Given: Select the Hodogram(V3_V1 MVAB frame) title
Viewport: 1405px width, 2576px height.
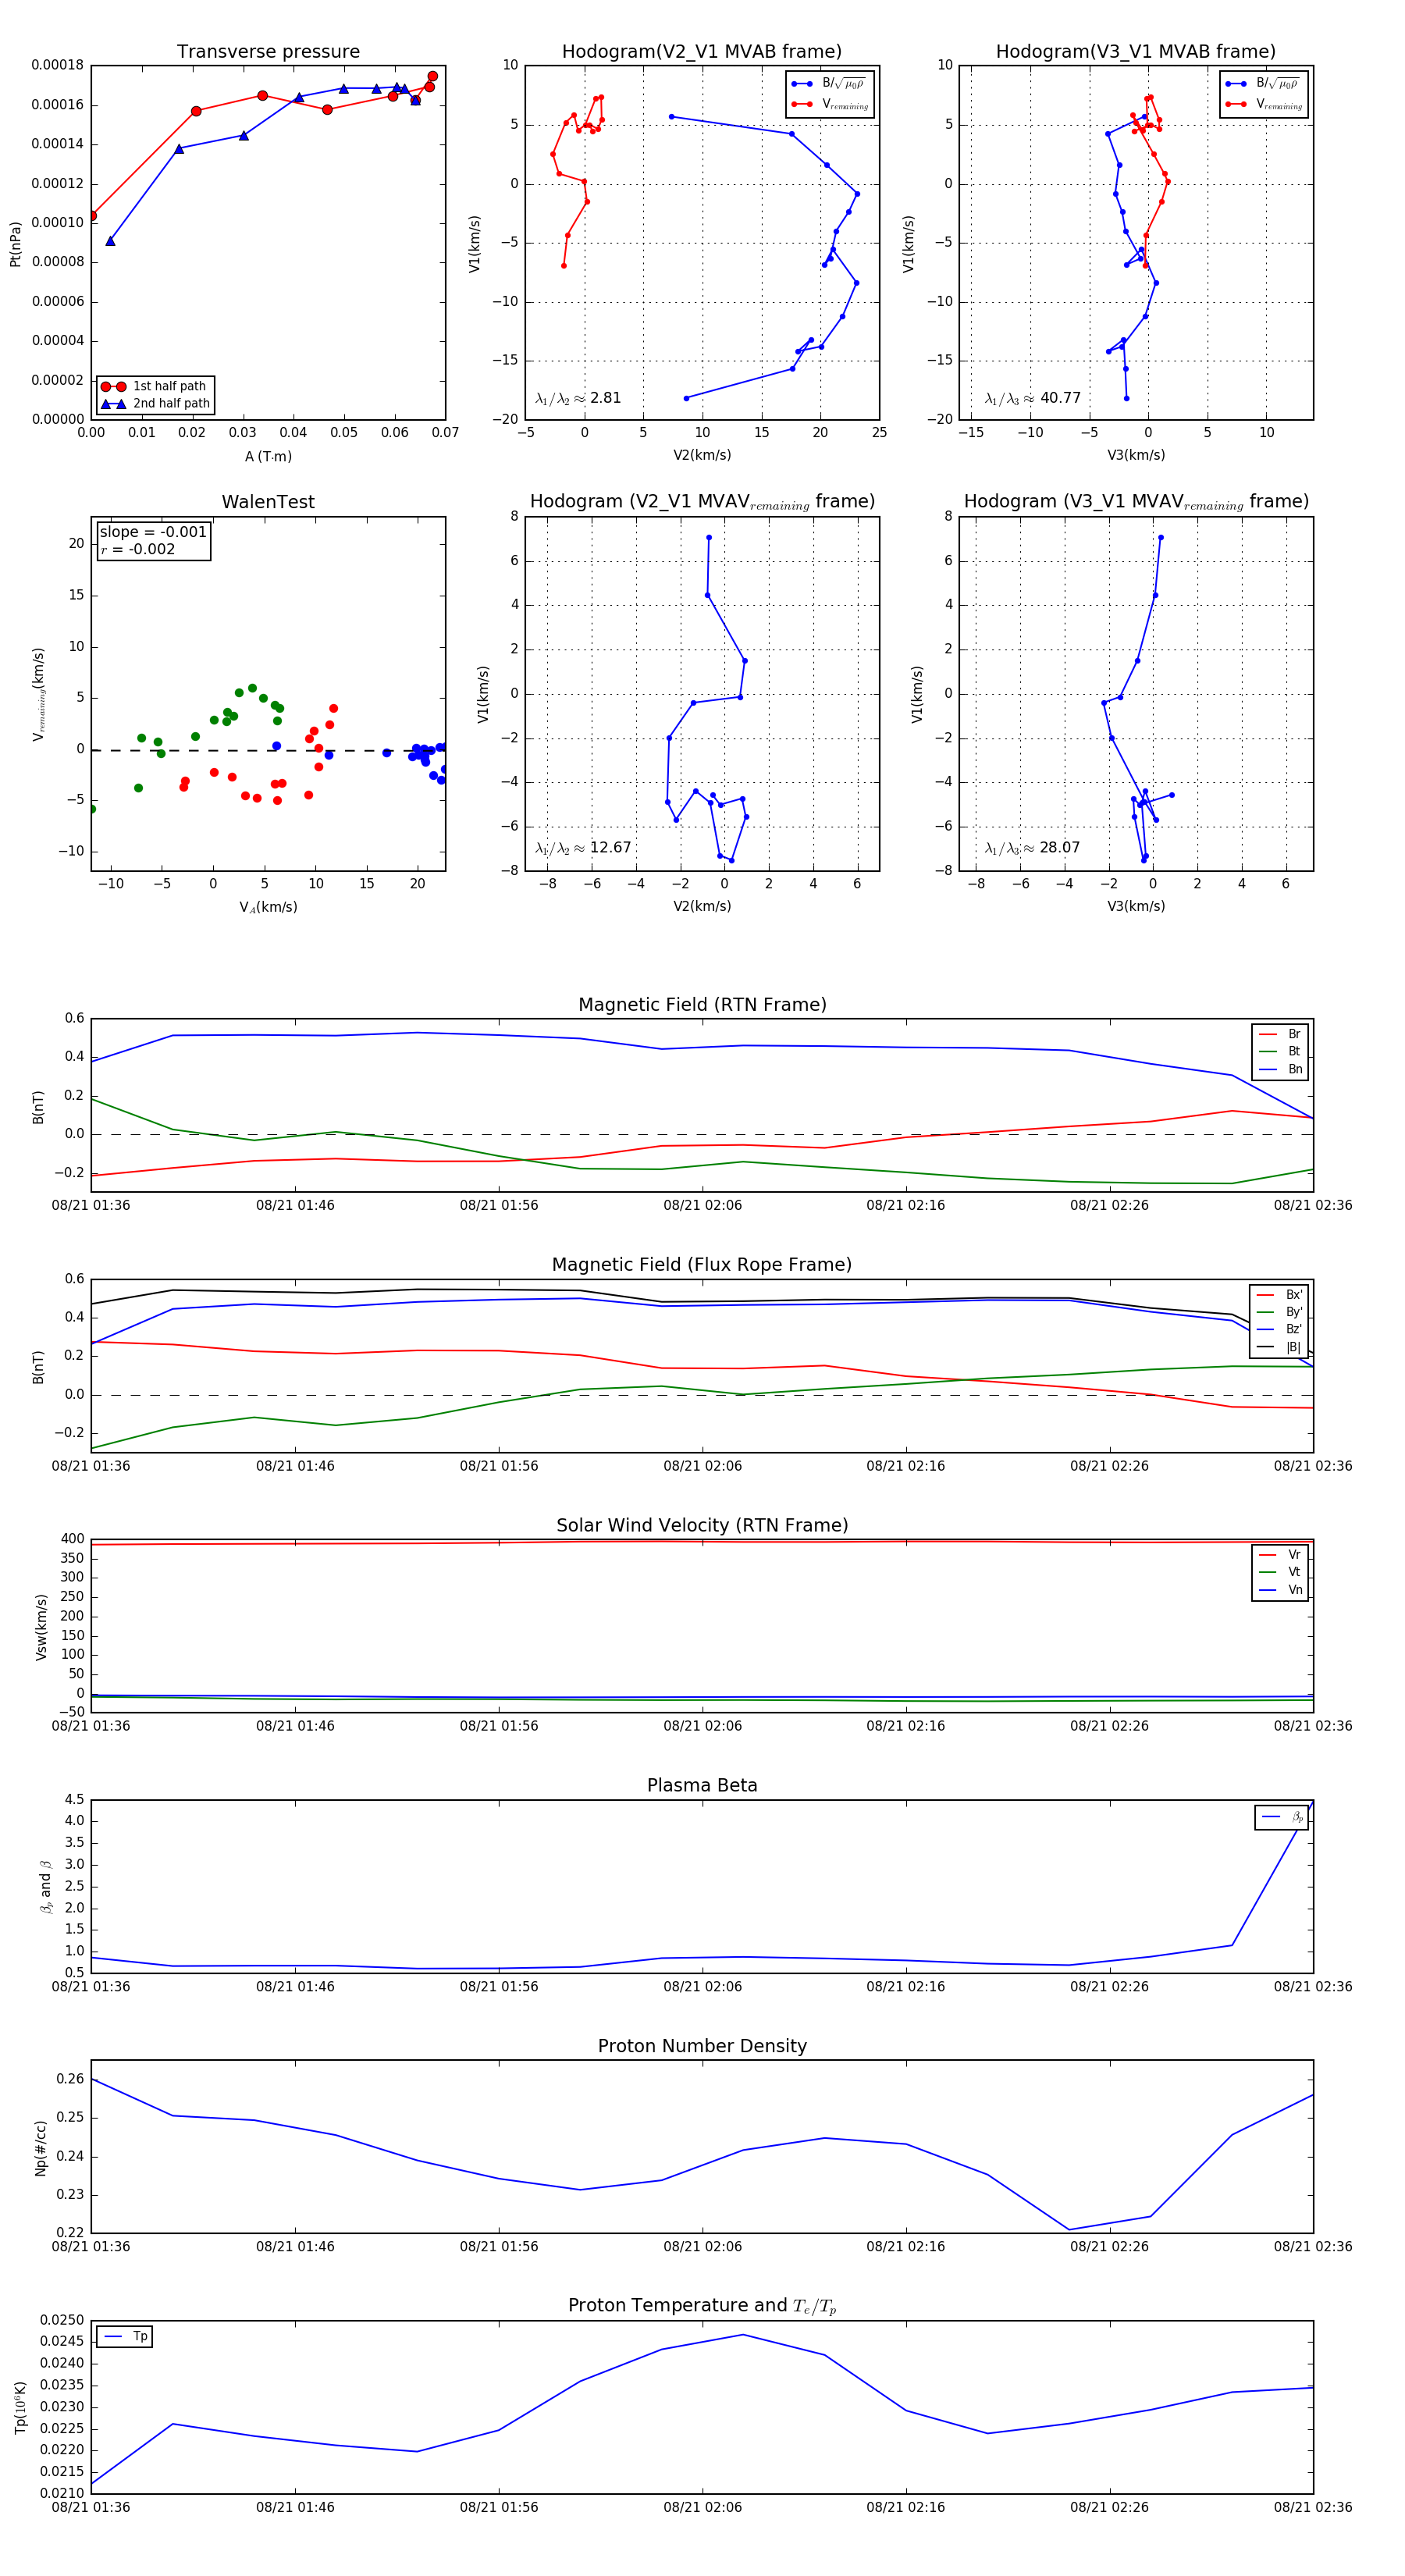Looking at the screenshot, I should 1136,52.
